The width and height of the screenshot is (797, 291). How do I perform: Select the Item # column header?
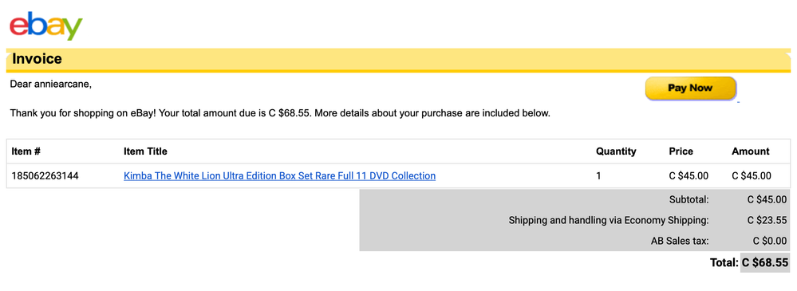coord(26,151)
